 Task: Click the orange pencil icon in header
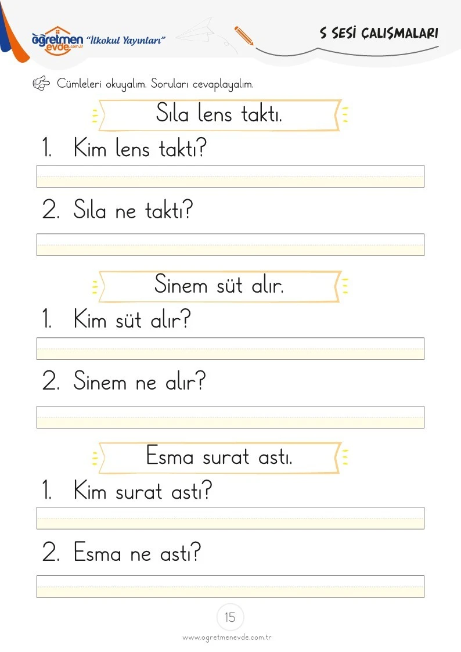[244, 36]
